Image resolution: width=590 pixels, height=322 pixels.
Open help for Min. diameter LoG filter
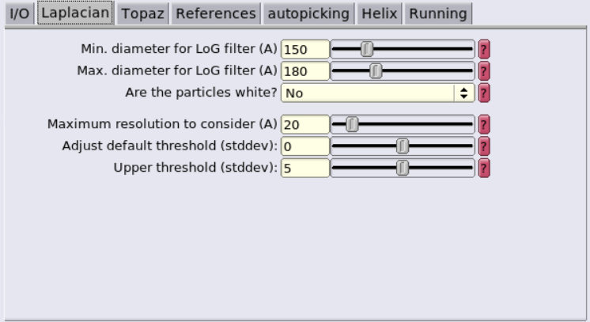click(x=484, y=49)
